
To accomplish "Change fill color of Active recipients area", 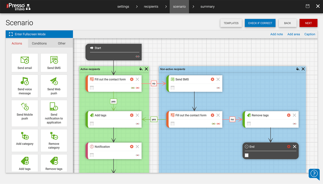I will click(x=141, y=69).
